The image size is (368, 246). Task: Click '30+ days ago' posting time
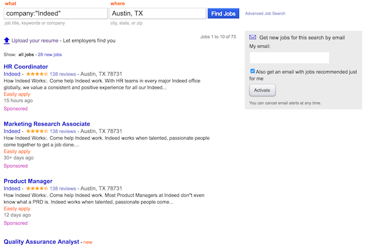coord(19,158)
